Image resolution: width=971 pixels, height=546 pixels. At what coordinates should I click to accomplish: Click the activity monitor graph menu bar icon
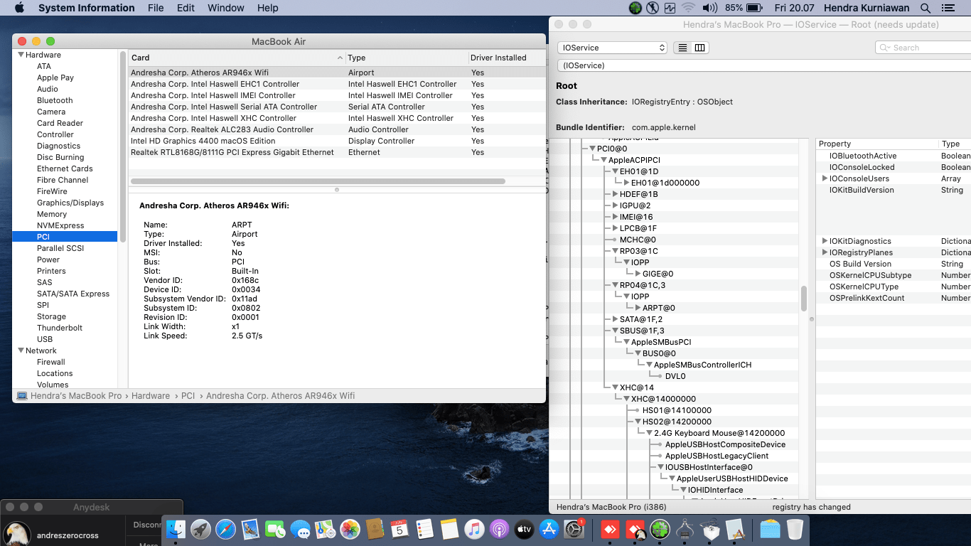tap(670, 8)
